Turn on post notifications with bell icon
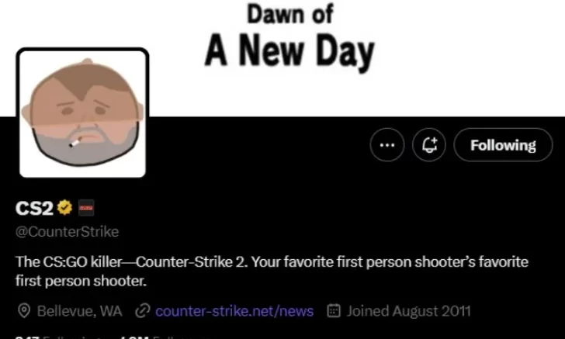Viewport: 565px width, 339px height. tap(429, 145)
